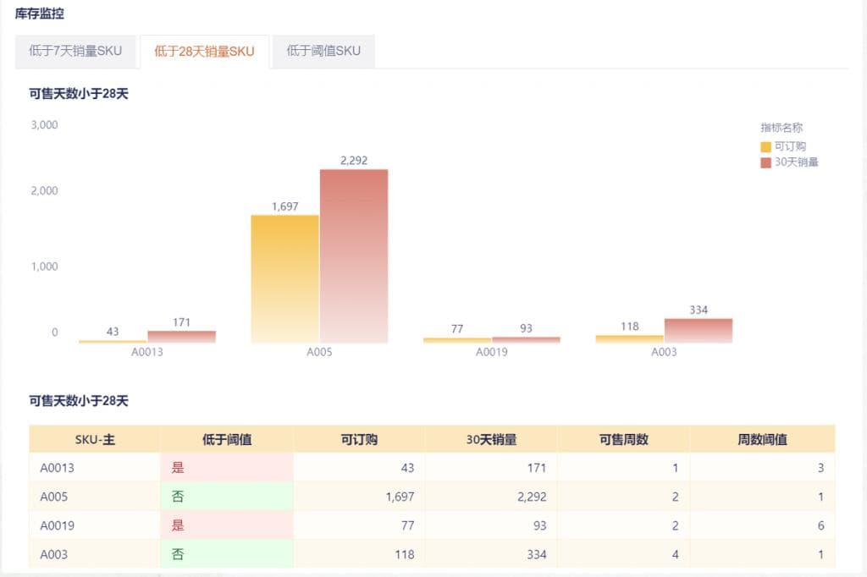
Task: Click the A005 yellow 1,697 bar
Action: [x=284, y=279]
